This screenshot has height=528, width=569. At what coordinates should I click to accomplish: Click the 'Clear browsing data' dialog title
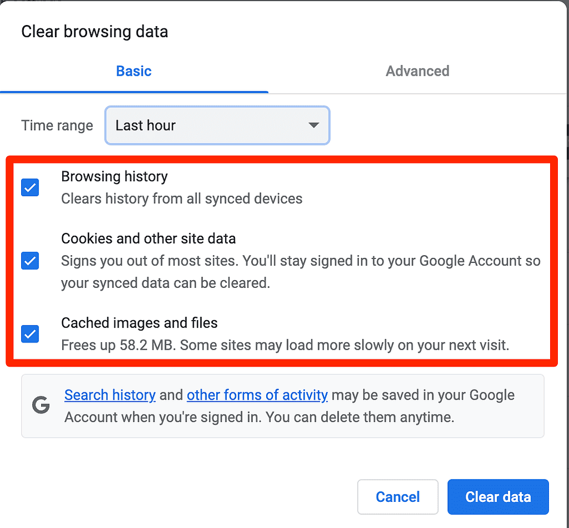tap(94, 32)
